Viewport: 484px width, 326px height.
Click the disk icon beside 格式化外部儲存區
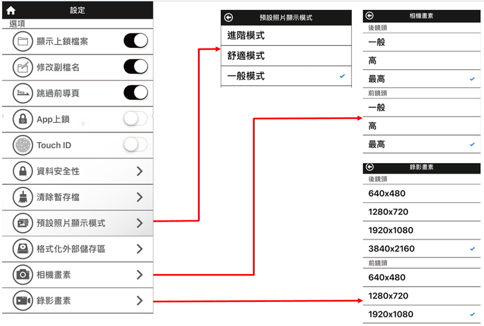(x=23, y=248)
